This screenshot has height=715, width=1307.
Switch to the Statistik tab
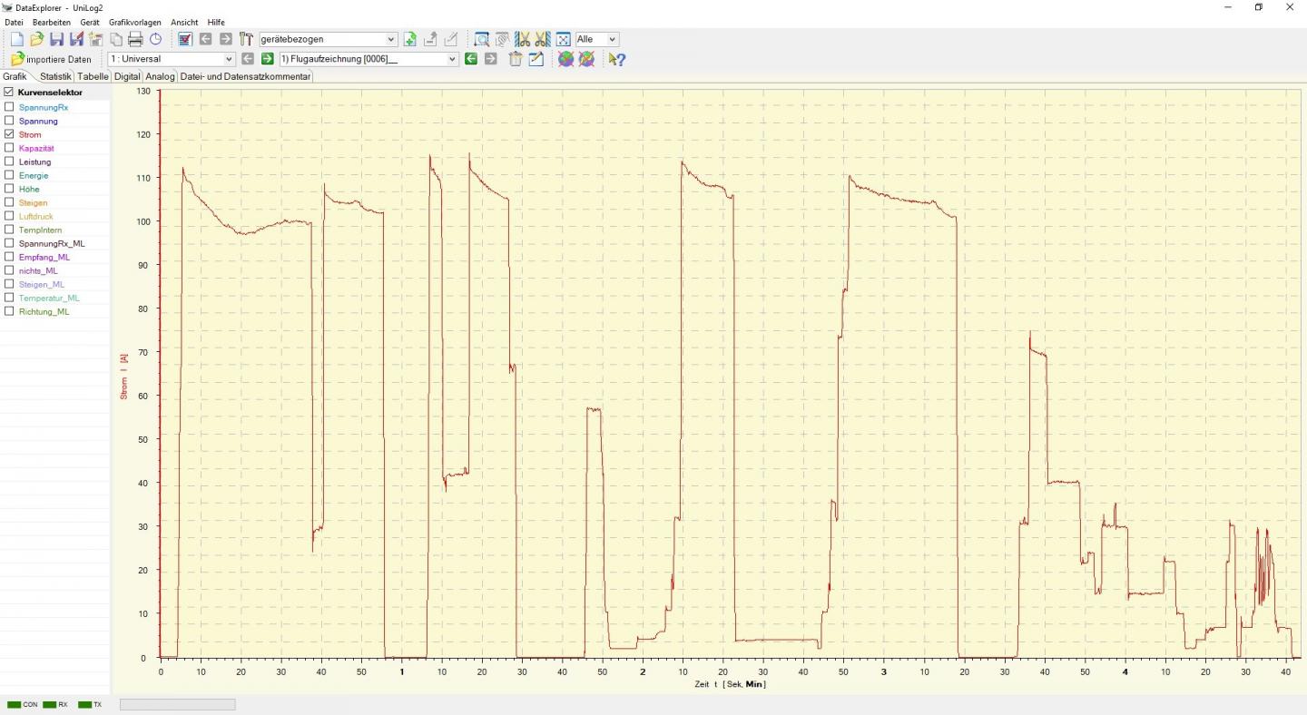pos(55,76)
